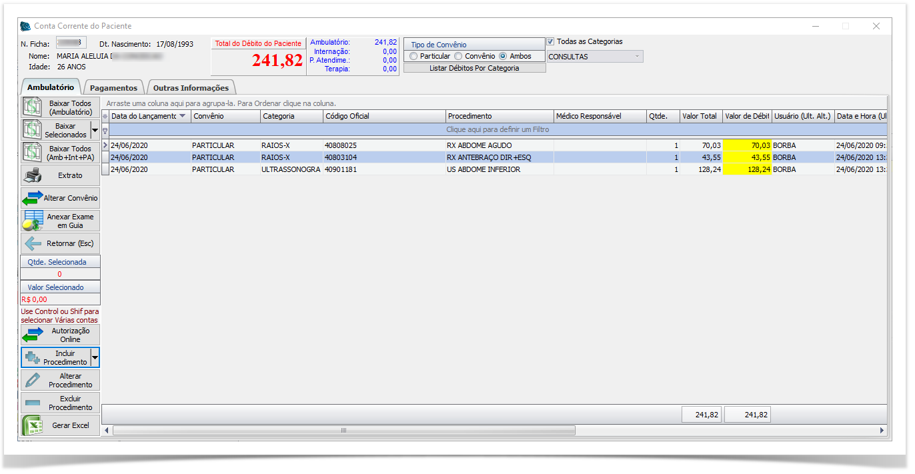Click the Autorização Online arrows icon
The height and width of the screenshot is (474, 915).
point(32,335)
